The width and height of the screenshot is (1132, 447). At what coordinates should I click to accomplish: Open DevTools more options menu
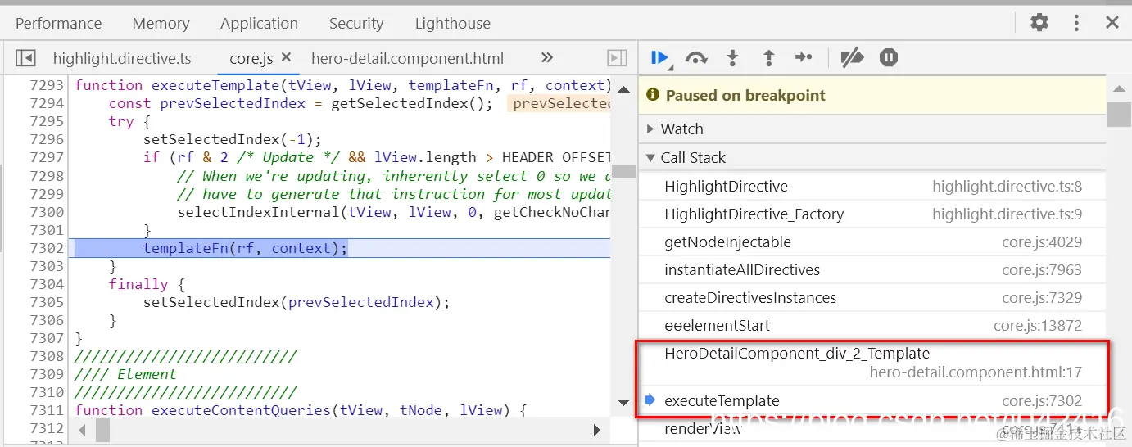tap(1076, 23)
